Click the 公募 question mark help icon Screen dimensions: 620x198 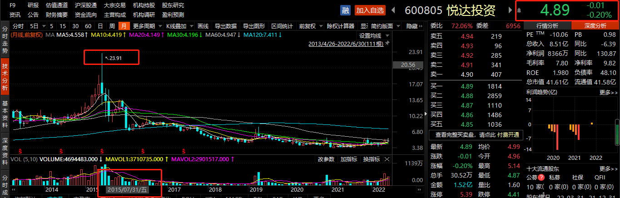tap(541, 178)
